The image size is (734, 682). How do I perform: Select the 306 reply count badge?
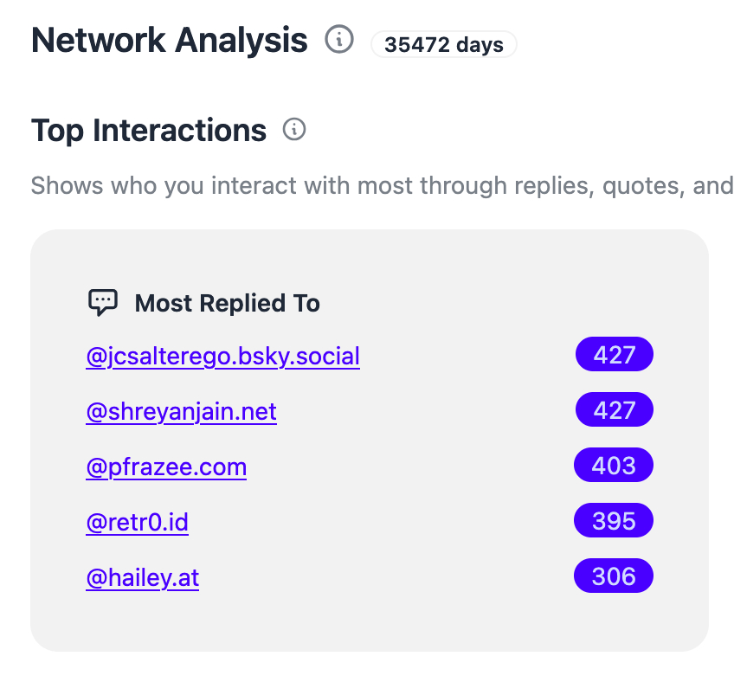coord(613,576)
